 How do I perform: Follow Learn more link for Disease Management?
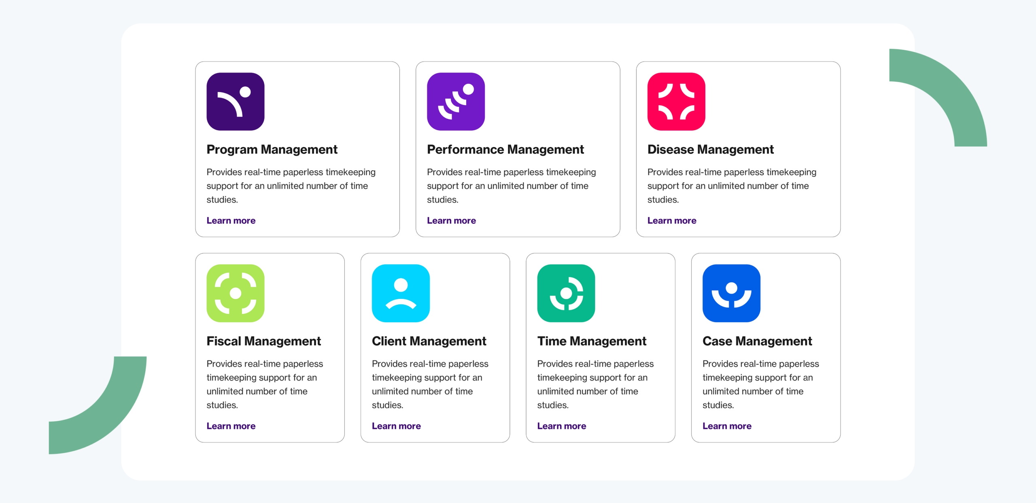coord(672,220)
